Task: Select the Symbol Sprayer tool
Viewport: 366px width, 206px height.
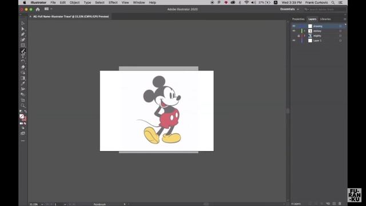Action: (x=23, y=89)
